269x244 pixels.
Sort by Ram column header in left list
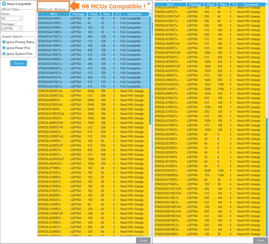click(x=107, y=14)
